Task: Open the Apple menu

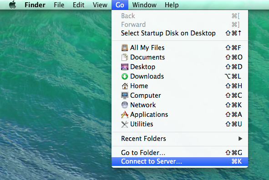Action: click(13, 5)
